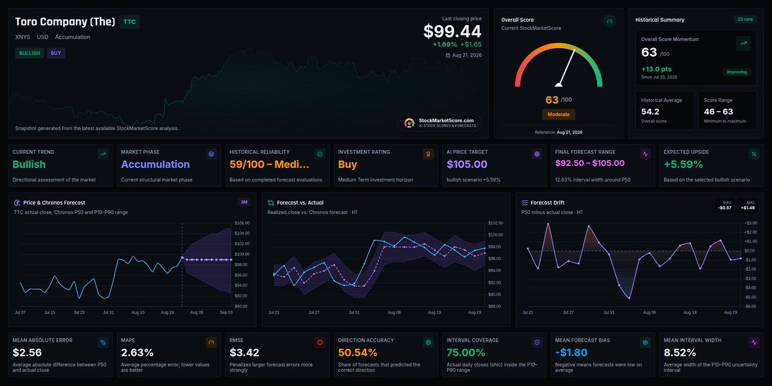The width and height of the screenshot is (772, 386).
Task: Click the BUY tag under the company name
Action: point(56,53)
